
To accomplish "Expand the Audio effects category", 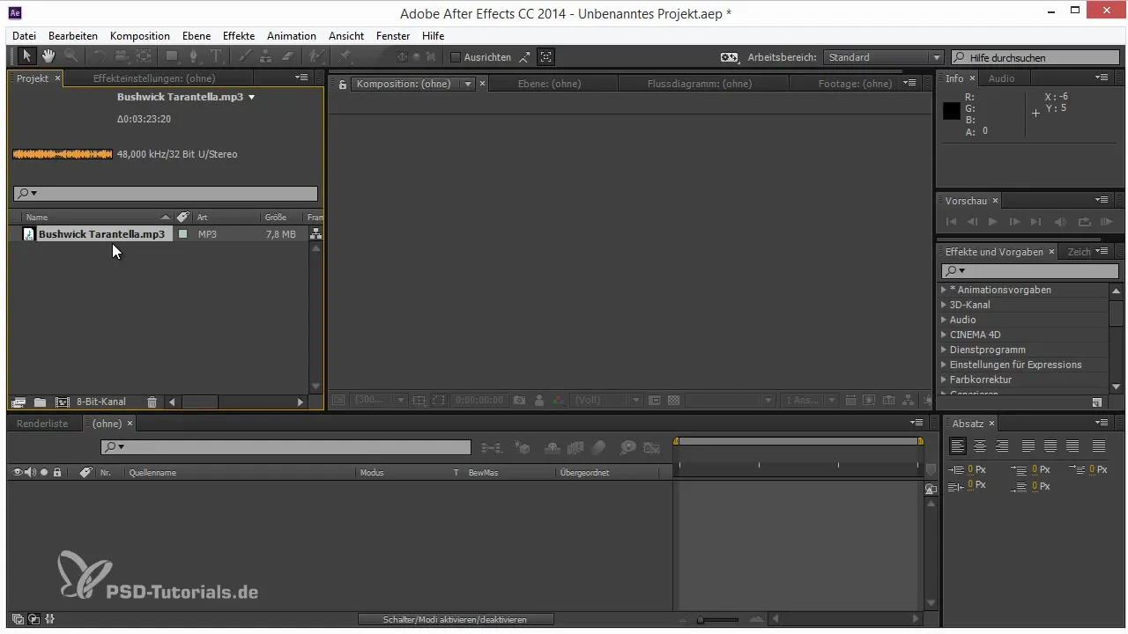I will click(944, 320).
